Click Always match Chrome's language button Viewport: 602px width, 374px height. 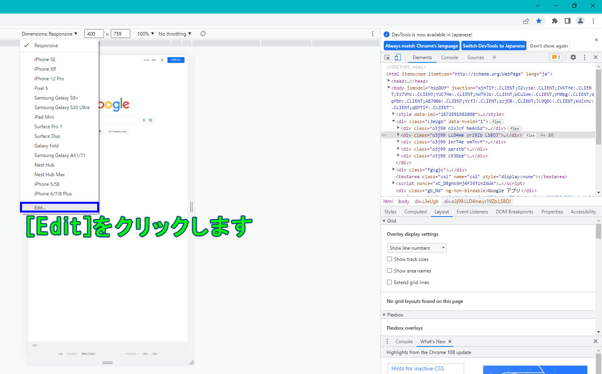coord(422,46)
